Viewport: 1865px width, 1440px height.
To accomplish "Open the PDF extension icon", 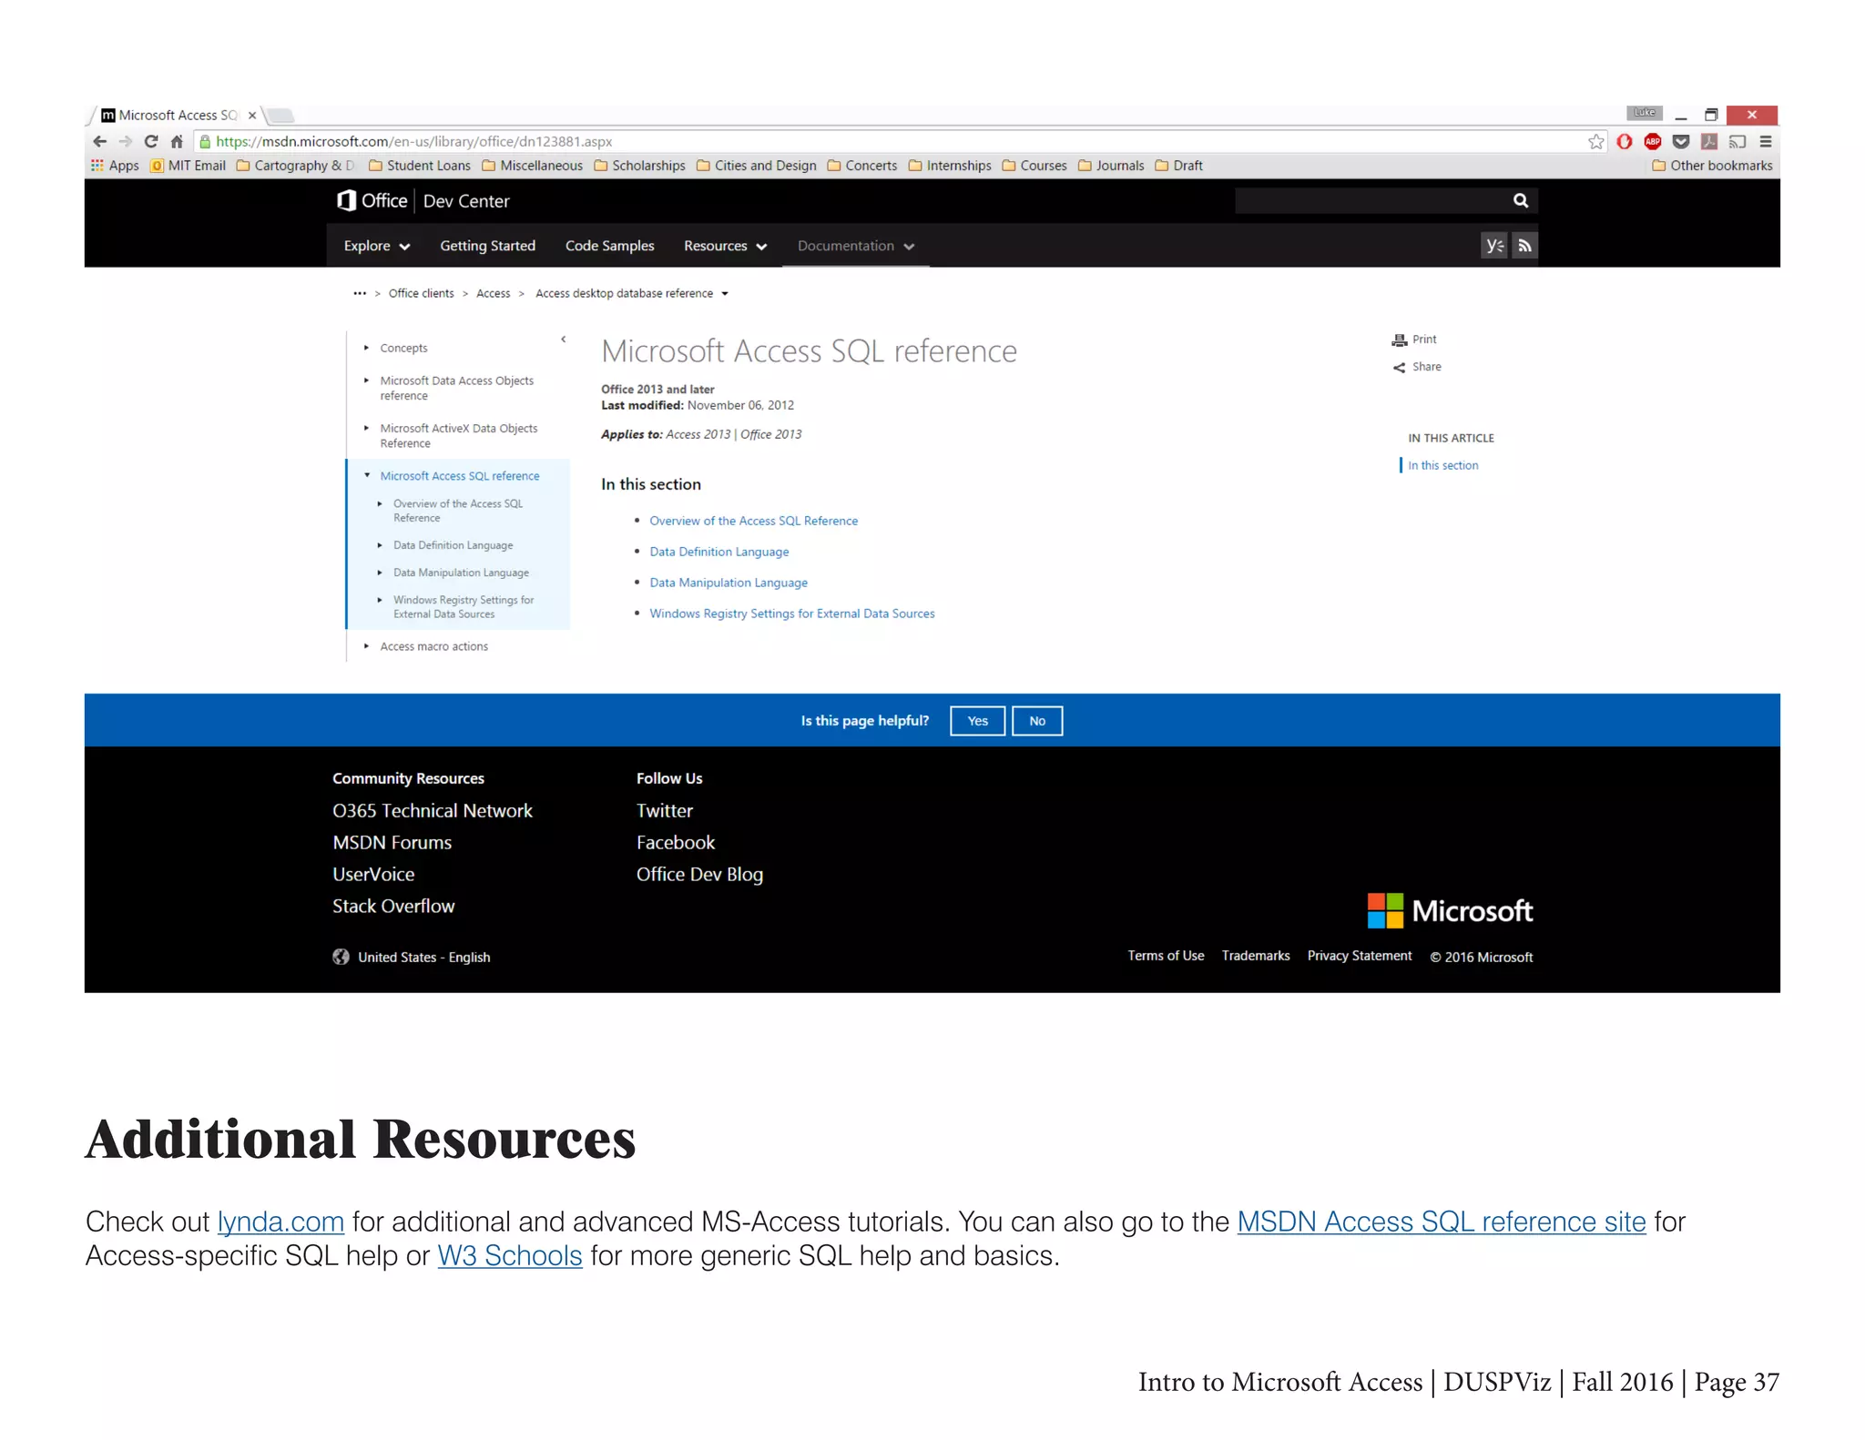I will (x=1709, y=141).
